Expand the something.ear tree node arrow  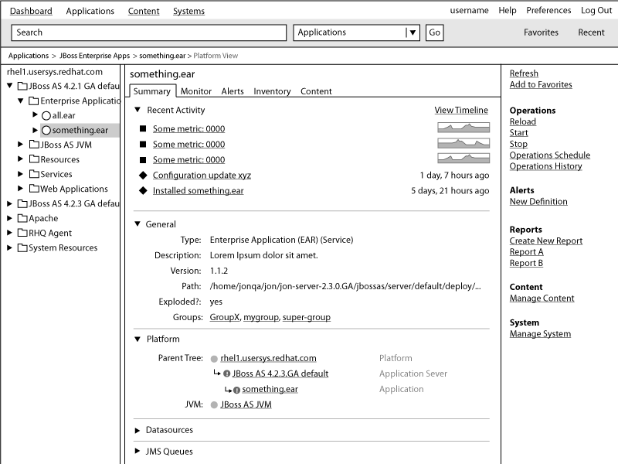click(35, 130)
